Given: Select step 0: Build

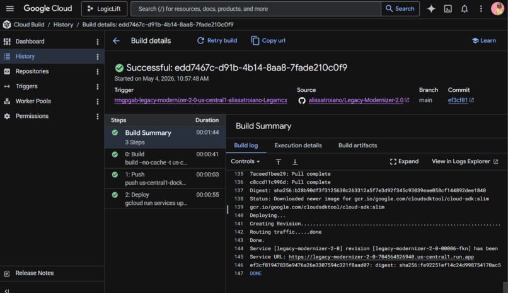Looking at the screenshot, I should pyautogui.click(x=165, y=158).
